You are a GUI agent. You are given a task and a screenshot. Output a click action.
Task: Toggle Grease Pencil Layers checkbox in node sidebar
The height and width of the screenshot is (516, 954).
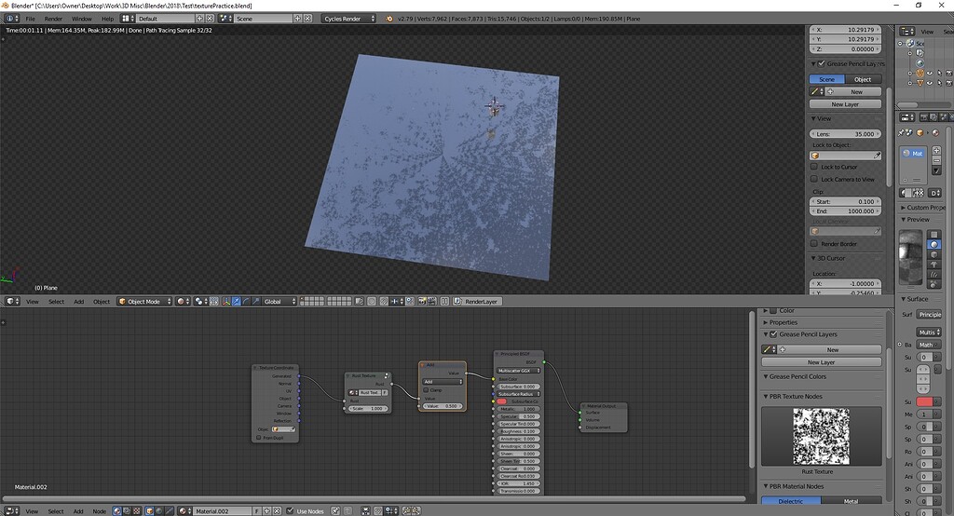click(x=773, y=334)
